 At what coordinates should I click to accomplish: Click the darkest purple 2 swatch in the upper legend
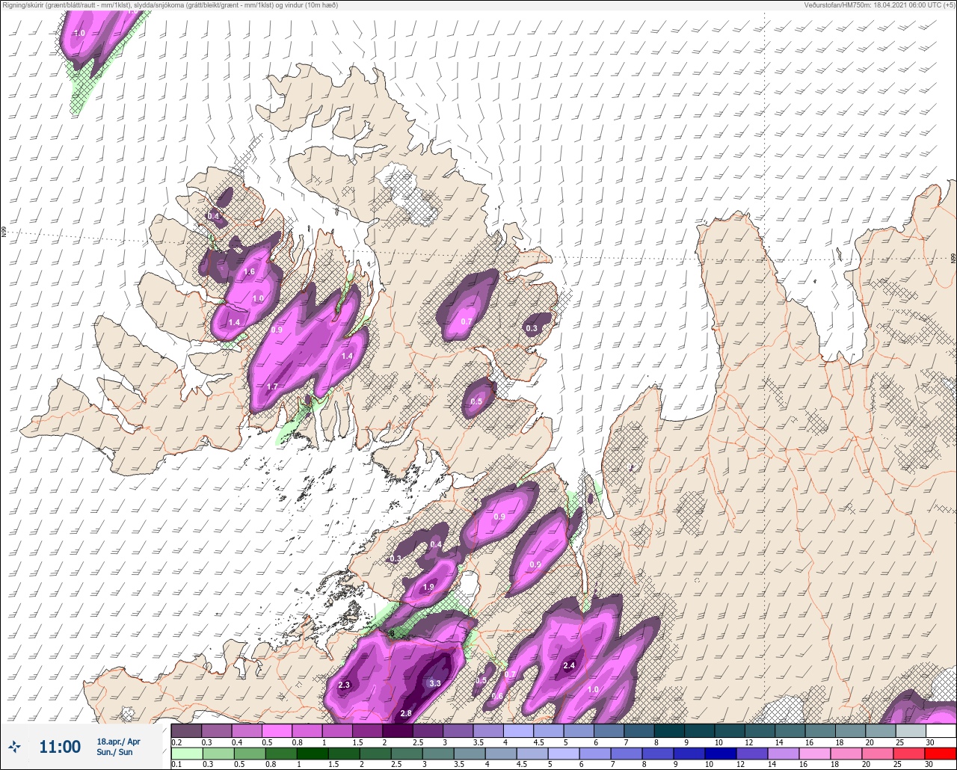coord(398,730)
